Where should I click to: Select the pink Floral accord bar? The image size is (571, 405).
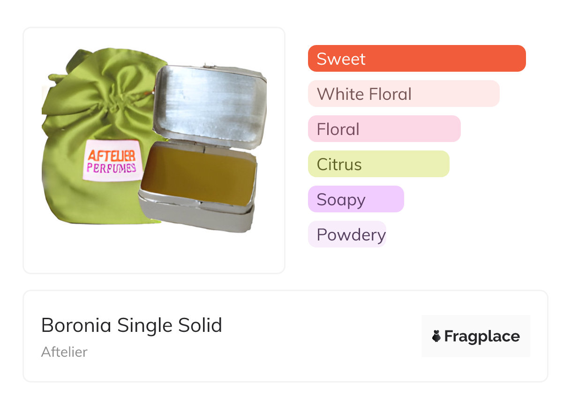384,129
